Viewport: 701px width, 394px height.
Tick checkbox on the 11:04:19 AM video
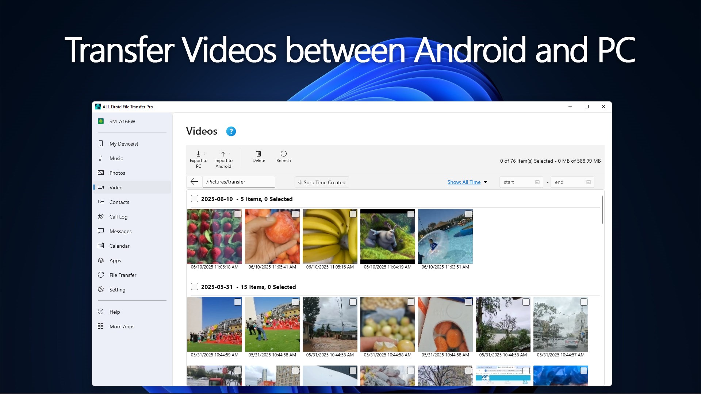tap(411, 214)
